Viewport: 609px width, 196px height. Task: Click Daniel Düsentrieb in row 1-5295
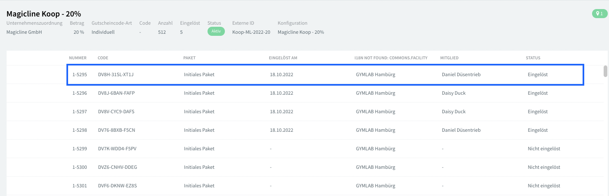click(x=461, y=75)
